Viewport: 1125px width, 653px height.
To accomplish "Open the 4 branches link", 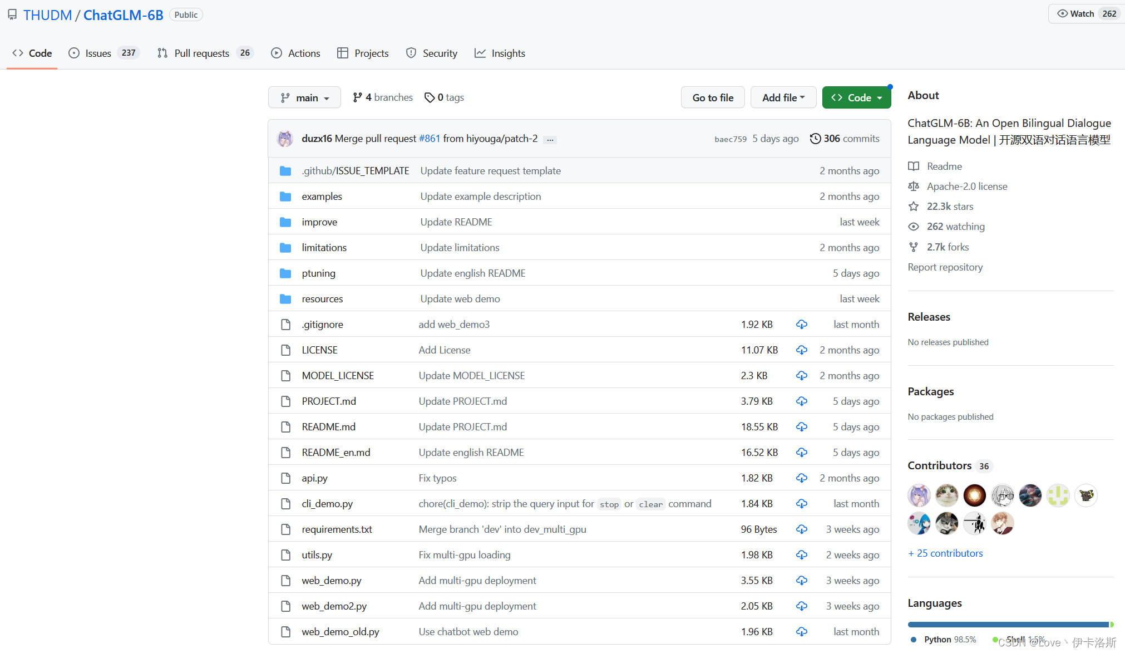I will point(383,97).
